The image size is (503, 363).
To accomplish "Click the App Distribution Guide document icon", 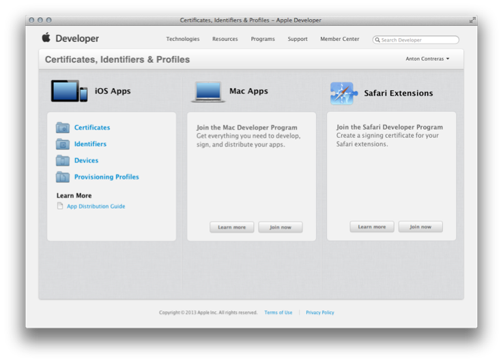I will (x=60, y=206).
